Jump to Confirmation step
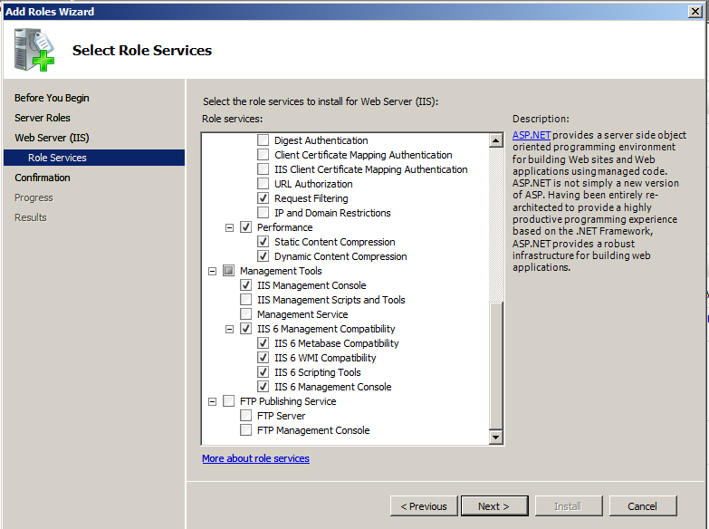 42,178
